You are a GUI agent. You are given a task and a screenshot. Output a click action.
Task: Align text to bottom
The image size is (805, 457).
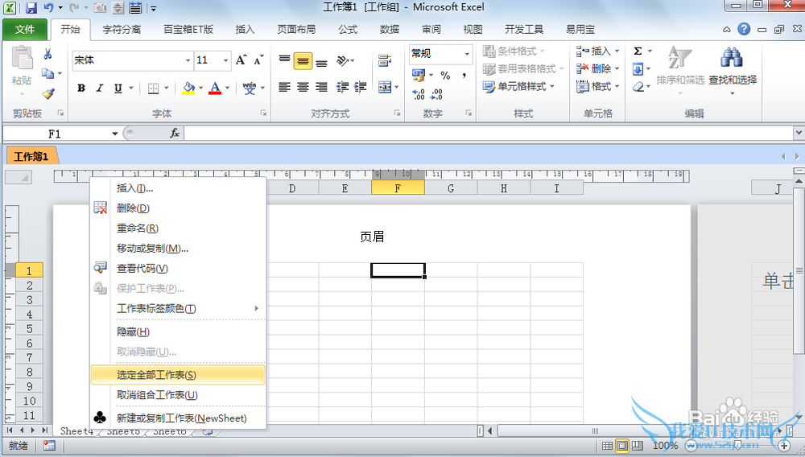[321, 61]
